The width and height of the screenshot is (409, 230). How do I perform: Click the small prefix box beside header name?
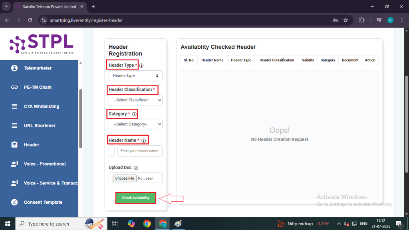point(112,151)
